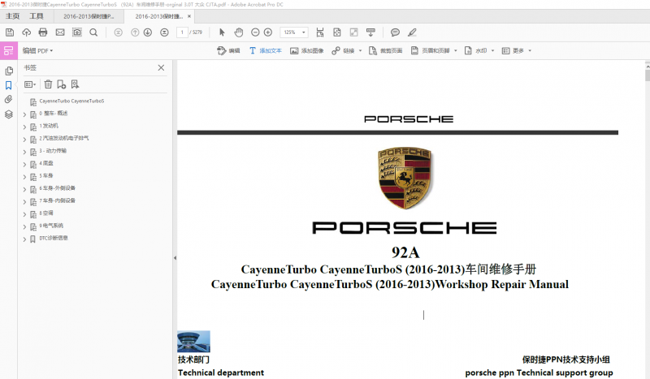Open the page thumbnails sidebar icon
Image resolution: width=650 pixels, height=379 pixels.
[9, 71]
